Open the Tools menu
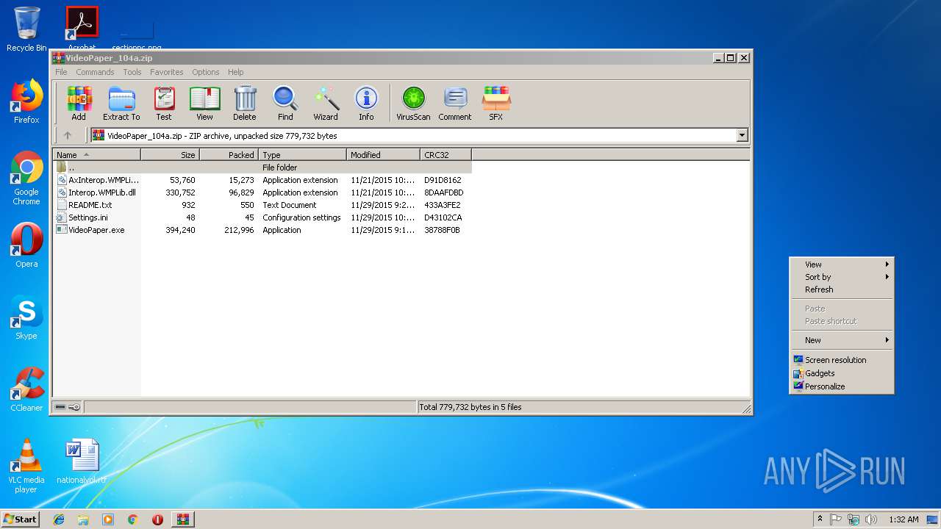 tap(132, 72)
